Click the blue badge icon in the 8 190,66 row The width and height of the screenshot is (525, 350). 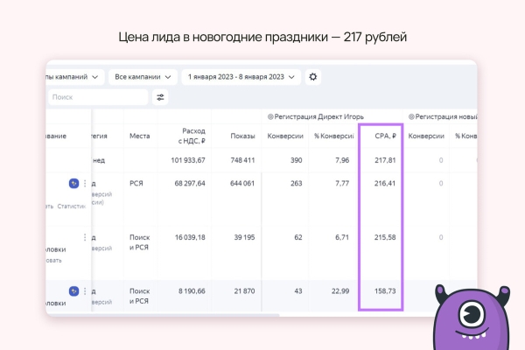click(73, 291)
